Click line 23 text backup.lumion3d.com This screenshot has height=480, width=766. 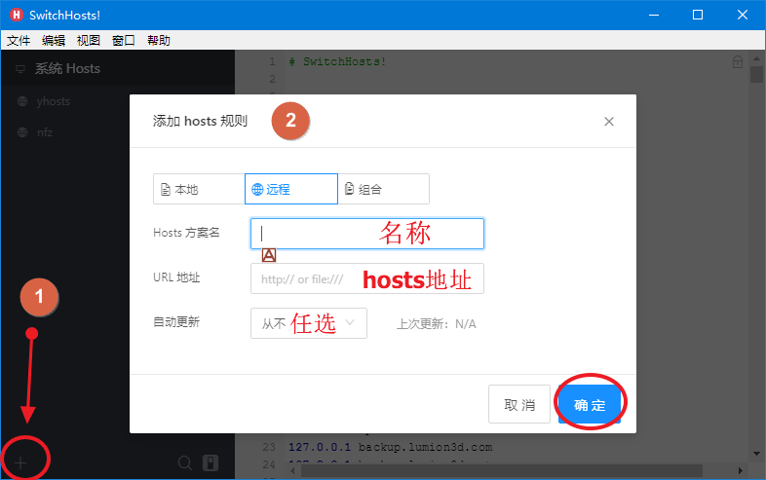(x=425, y=447)
